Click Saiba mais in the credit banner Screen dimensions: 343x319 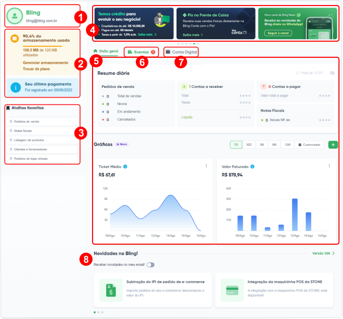[x=145, y=35]
